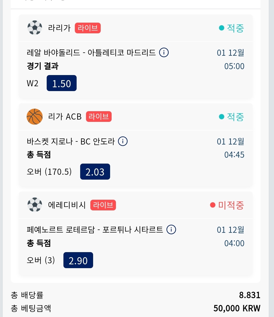Screen dimensions: 274x317
Task: Open the 레알 바야돌리드 - 아틀레티코 마드리드 match
Action: [91, 53]
